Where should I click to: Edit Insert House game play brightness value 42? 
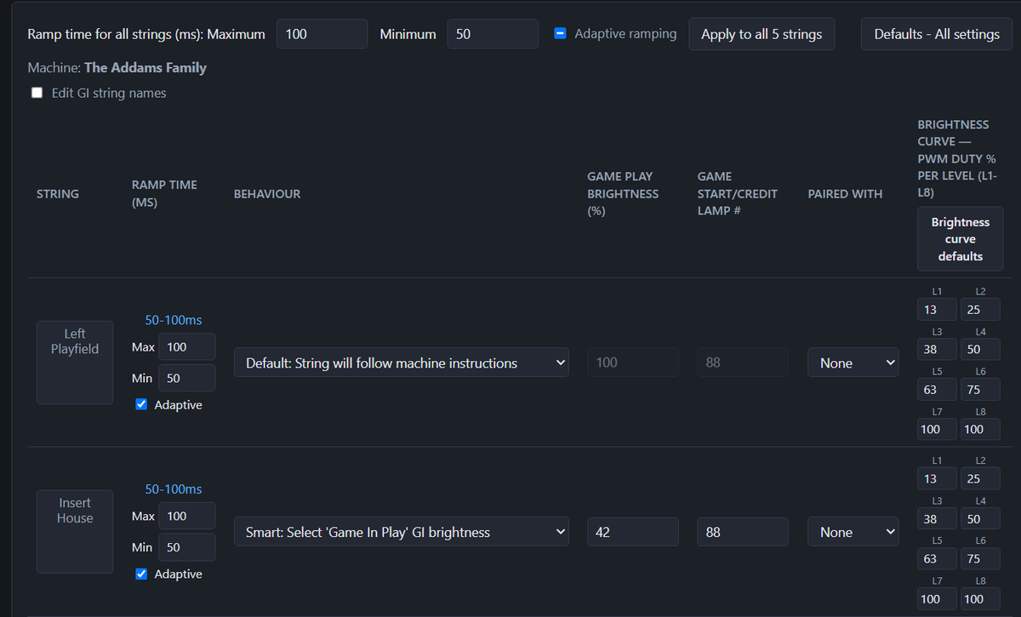633,532
